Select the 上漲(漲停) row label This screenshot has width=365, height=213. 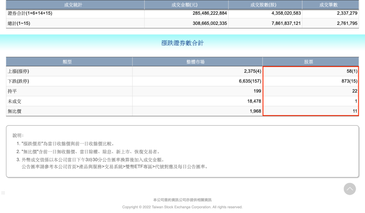tap(19, 71)
